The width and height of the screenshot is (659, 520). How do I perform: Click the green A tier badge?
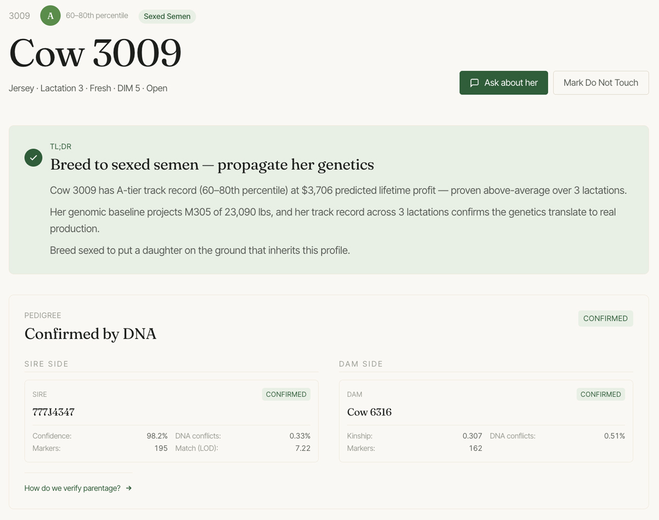pyautogui.click(x=51, y=15)
